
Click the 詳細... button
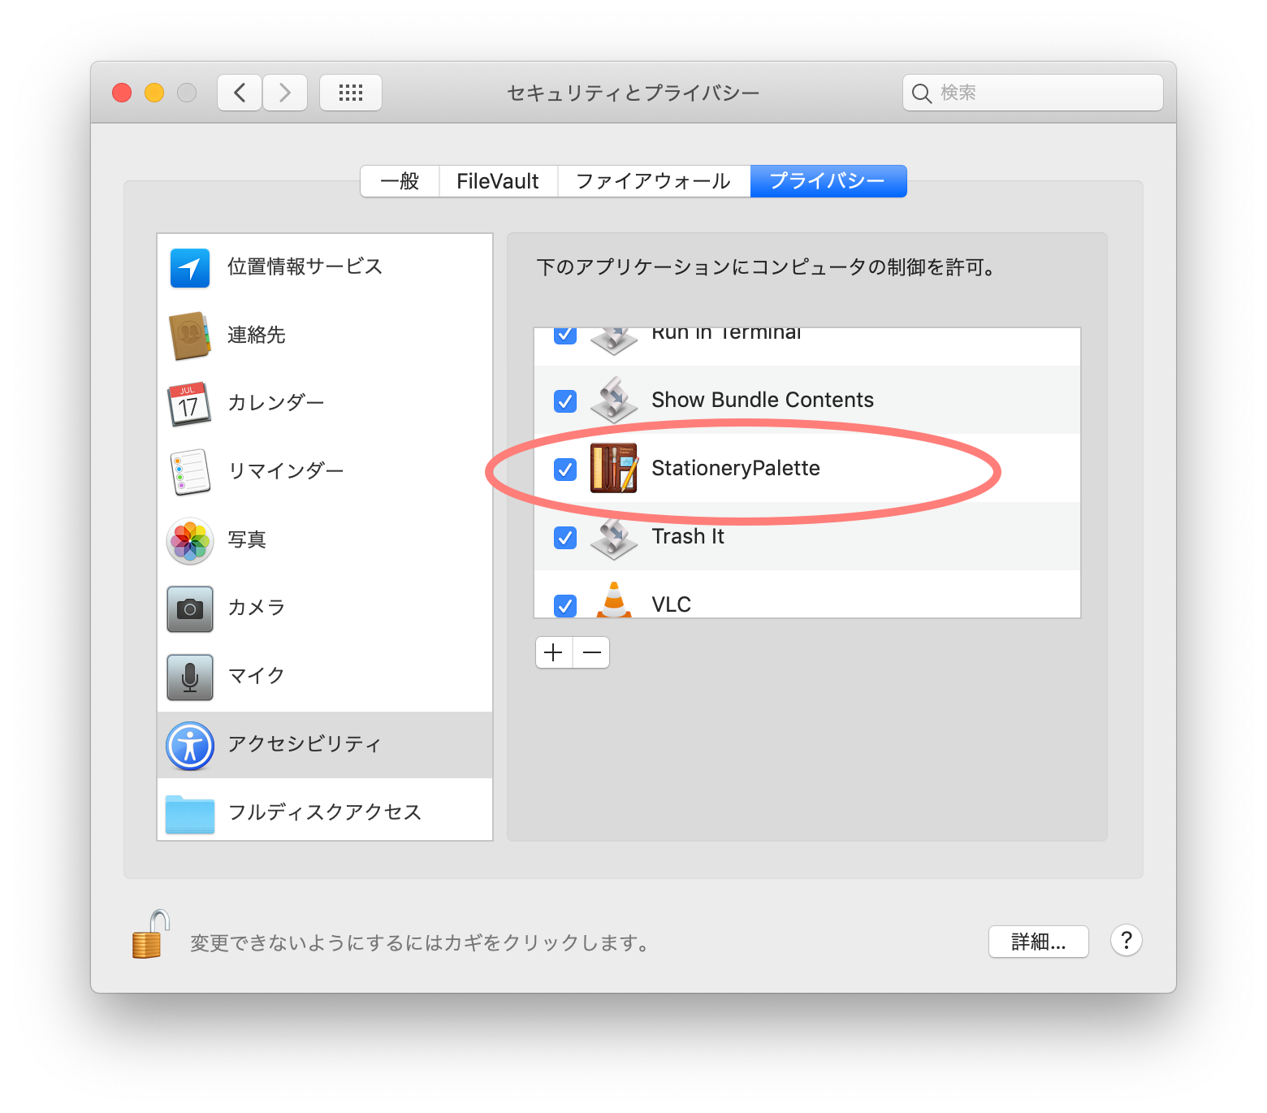pyautogui.click(x=1037, y=942)
